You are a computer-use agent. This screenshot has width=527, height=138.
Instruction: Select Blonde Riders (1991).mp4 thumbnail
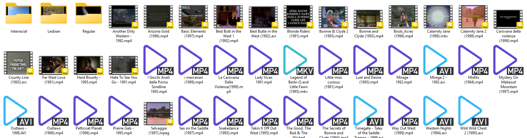click(298, 17)
